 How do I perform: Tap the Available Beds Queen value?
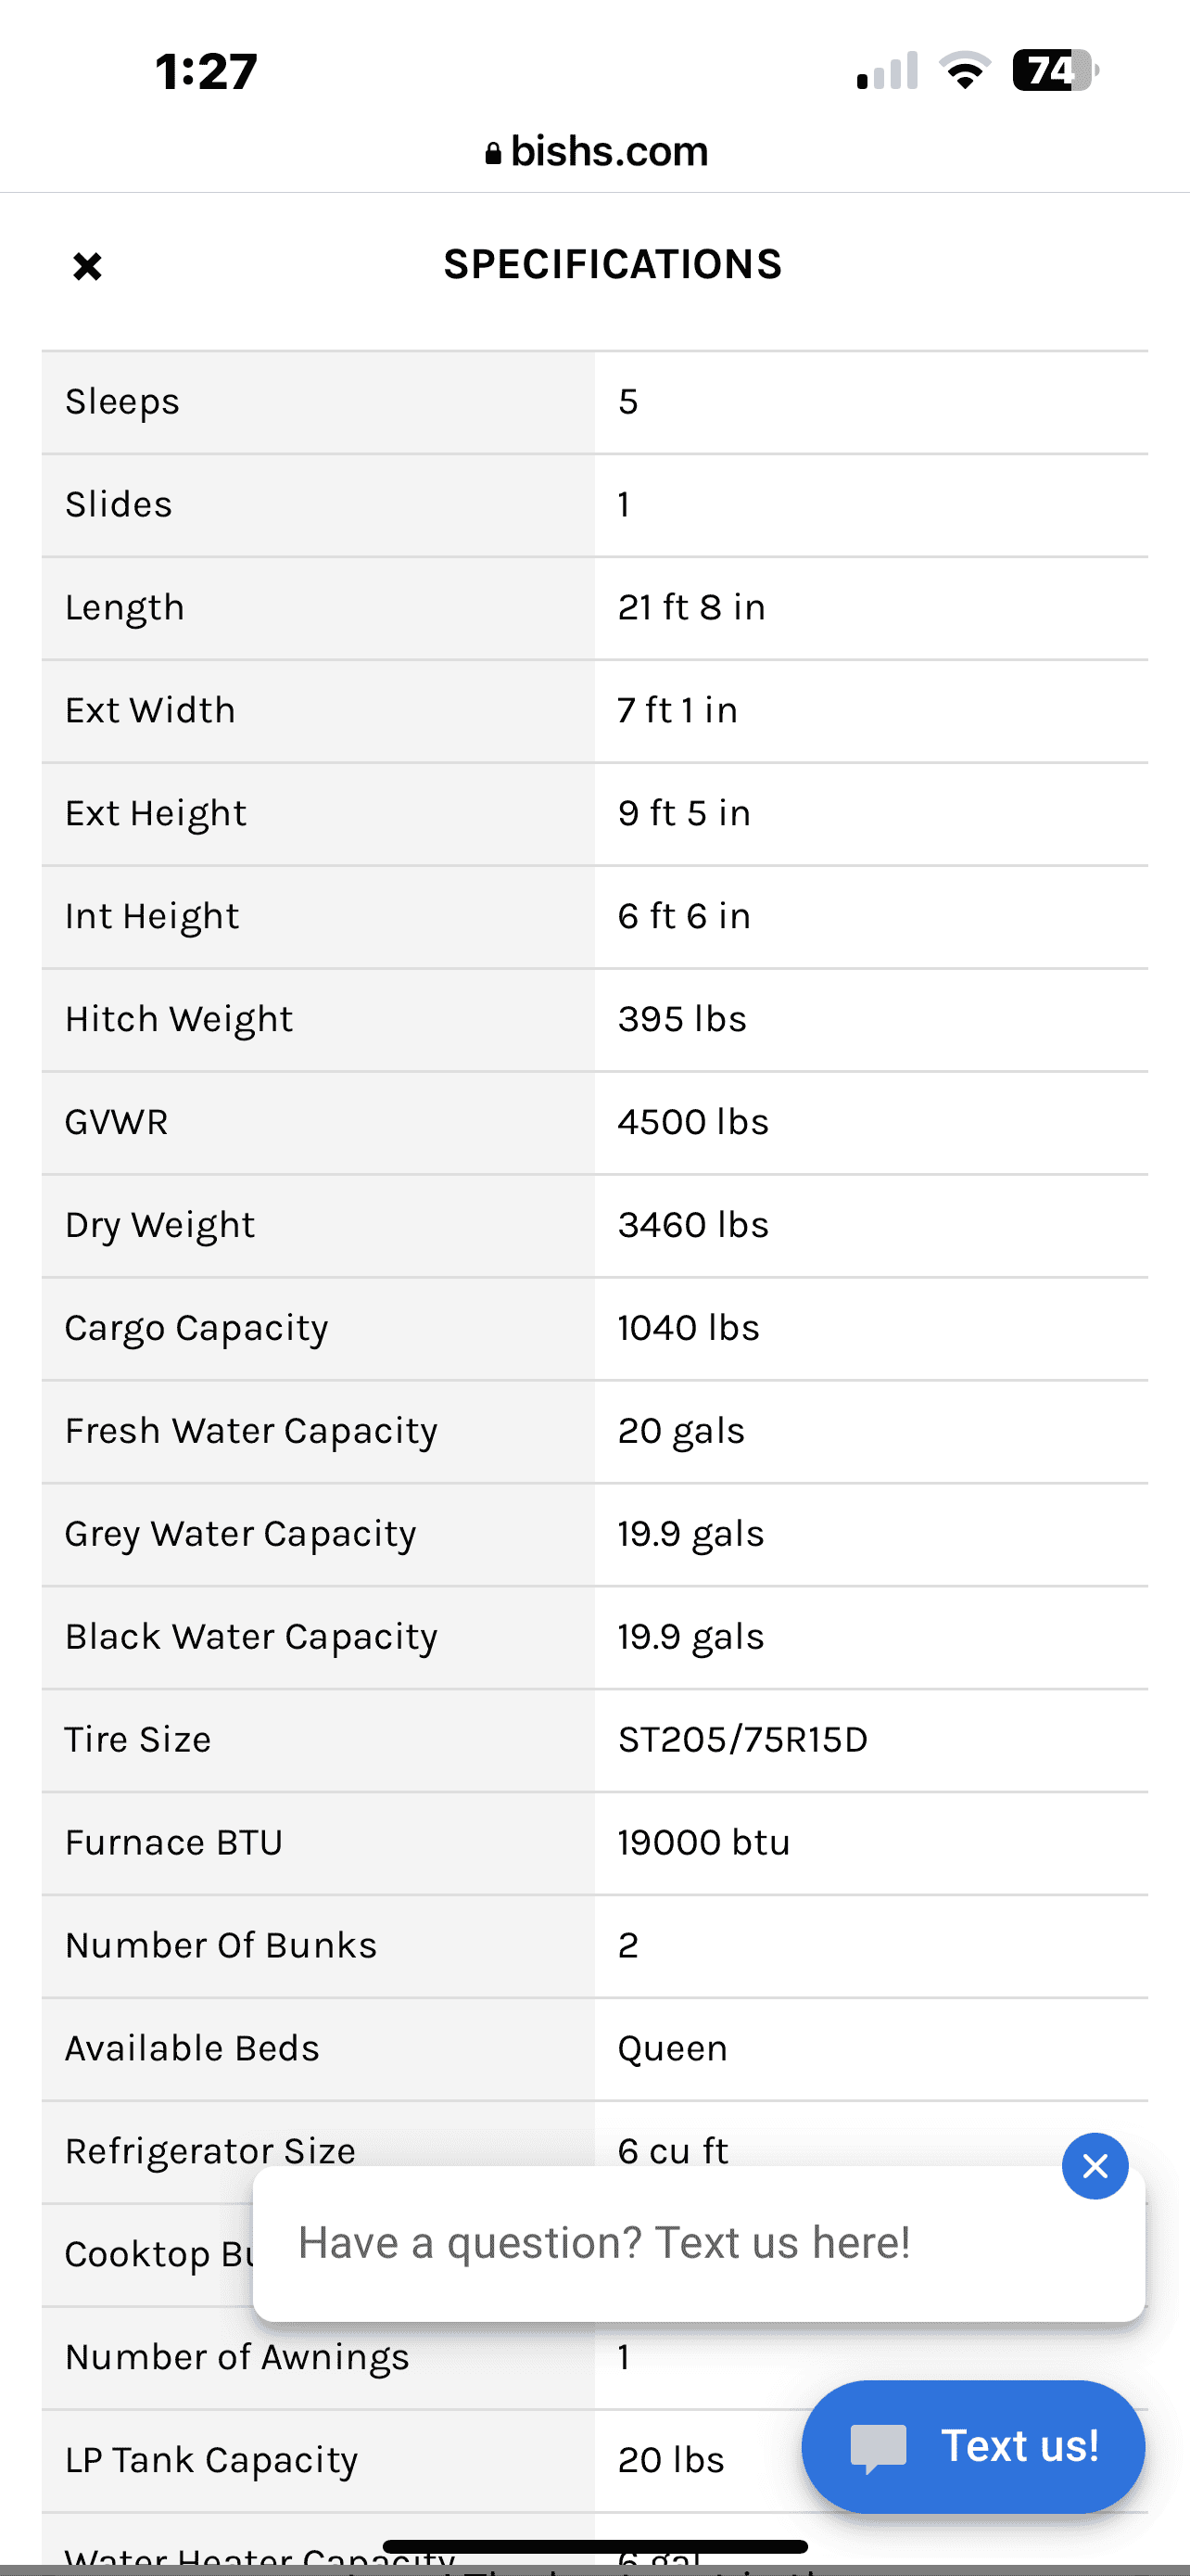click(673, 2049)
